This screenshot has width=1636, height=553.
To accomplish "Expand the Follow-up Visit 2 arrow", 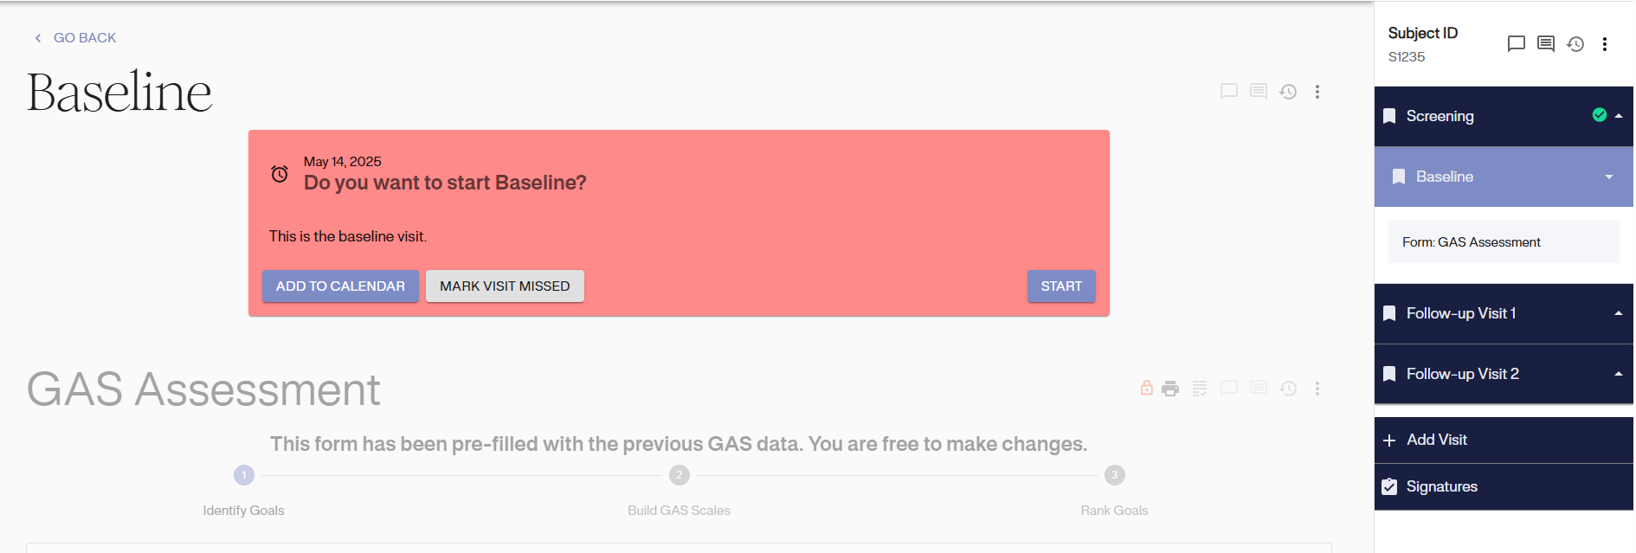I will (1618, 374).
